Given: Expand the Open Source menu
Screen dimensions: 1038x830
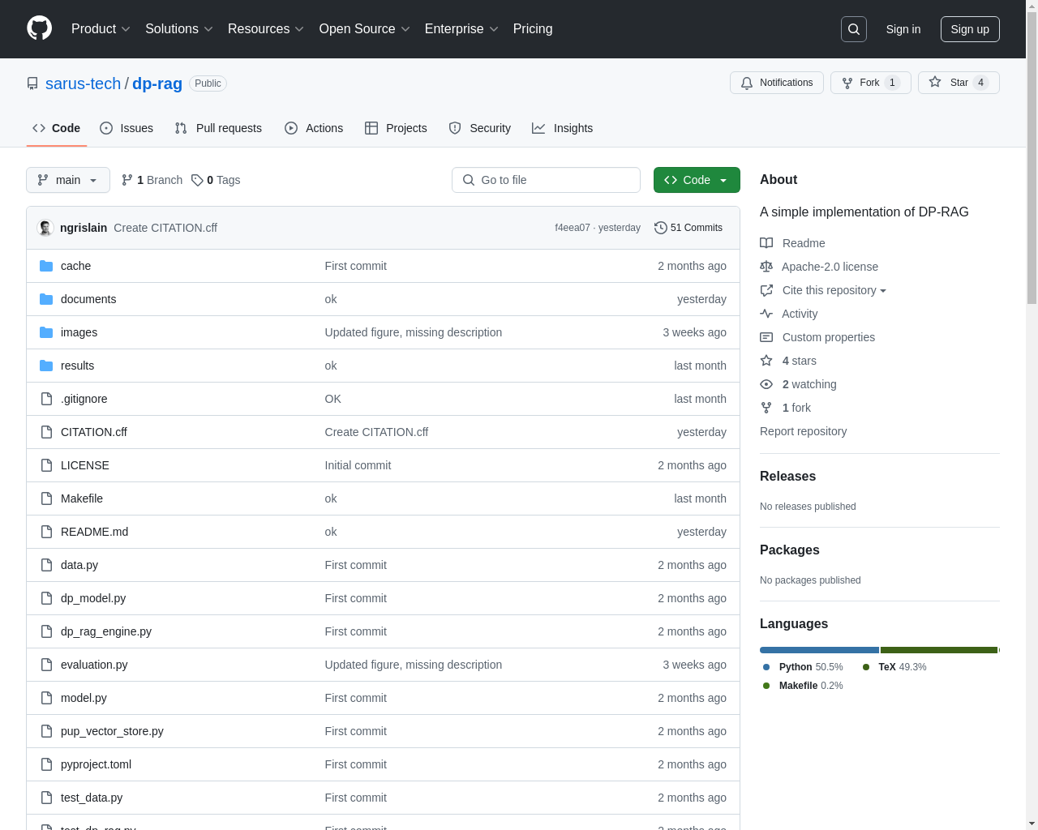Looking at the screenshot, I should (365, 29).
